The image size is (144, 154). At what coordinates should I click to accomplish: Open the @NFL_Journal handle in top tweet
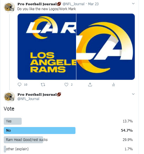point(73,4)
